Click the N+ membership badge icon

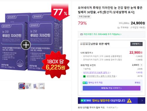tap(85, 83)
